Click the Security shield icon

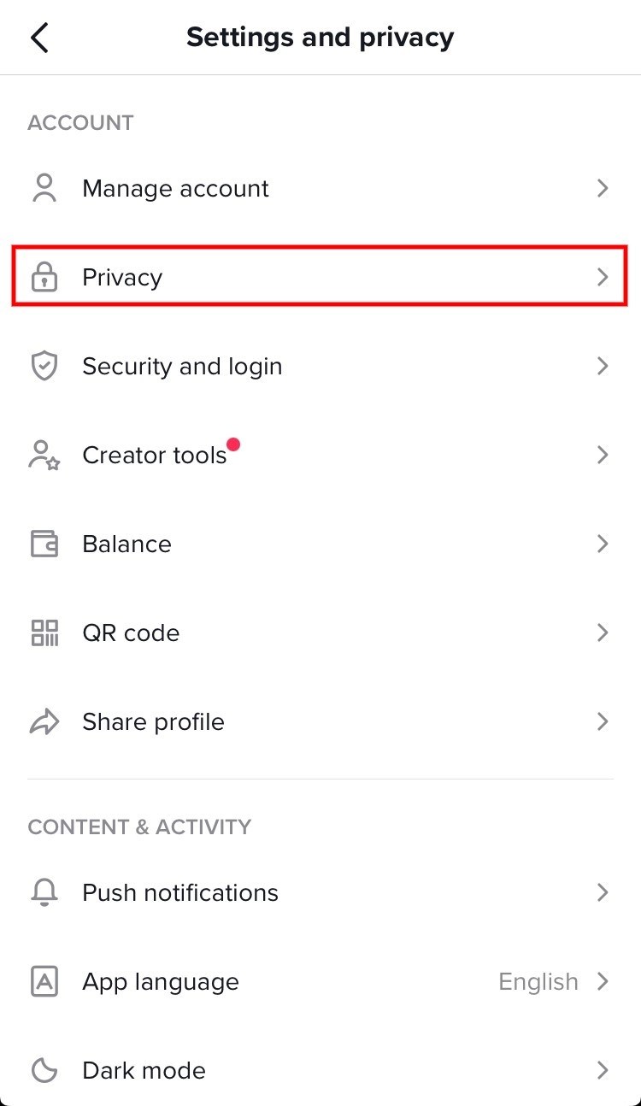coord(44,366)
